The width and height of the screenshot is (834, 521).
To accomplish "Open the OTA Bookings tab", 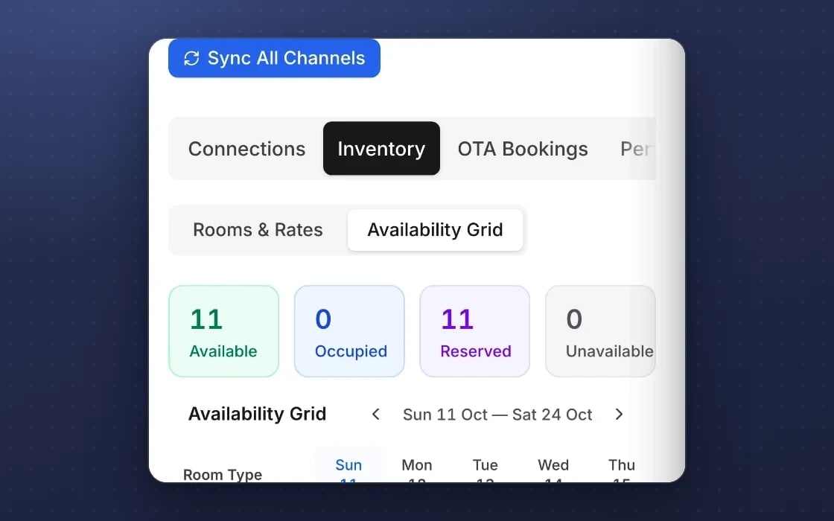I will tap(523, 149).
